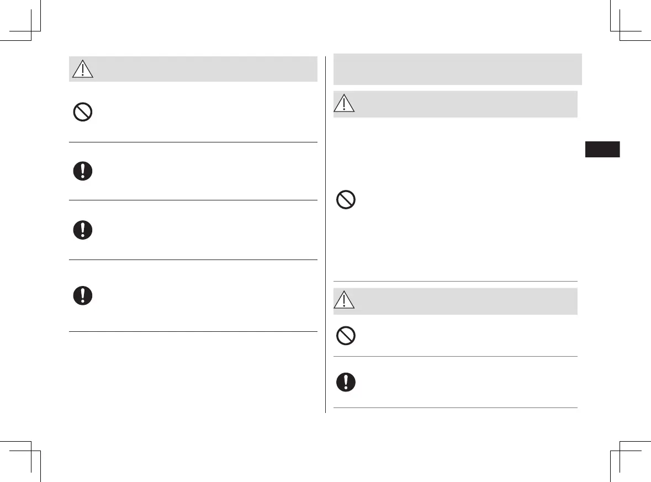Screen dimensions: 651x482
Task: Select the black chapter tab on the right edge
Action: click(x=602, y=150)
